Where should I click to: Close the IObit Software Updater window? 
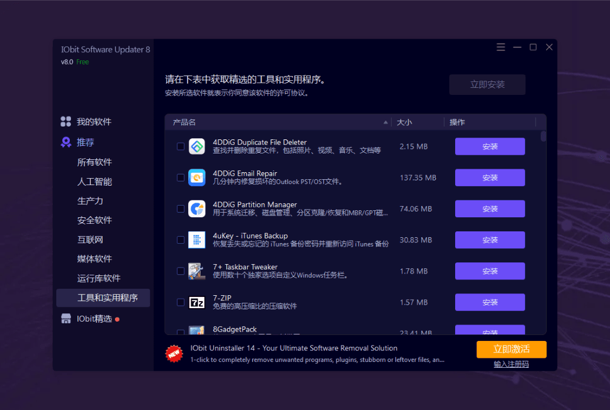[549, 47]
